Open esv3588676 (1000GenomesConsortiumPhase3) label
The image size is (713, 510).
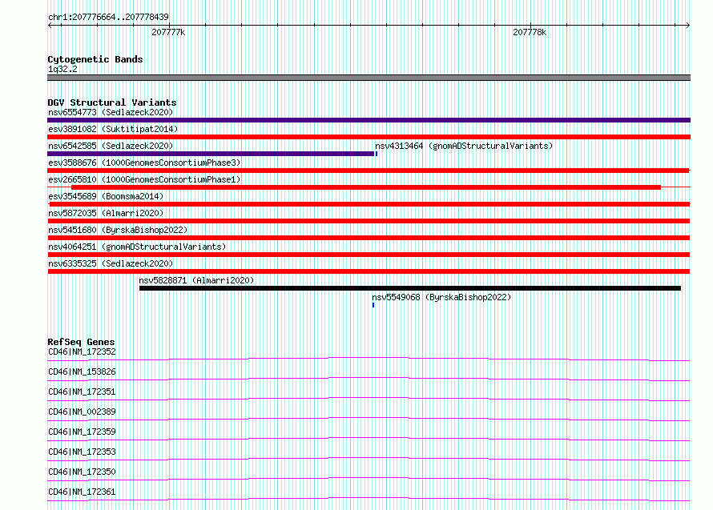tap(144, 163)
